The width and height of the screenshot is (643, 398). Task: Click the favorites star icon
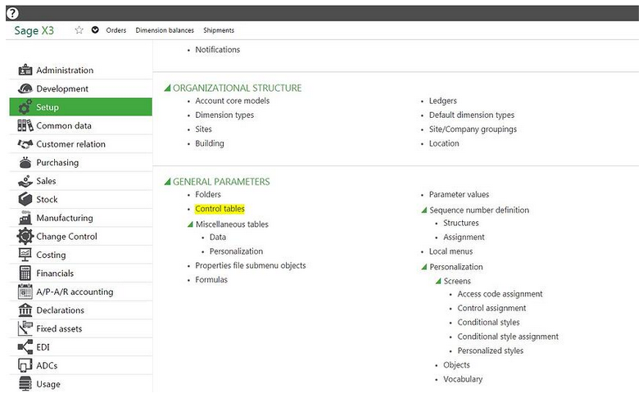coord(79,30)
